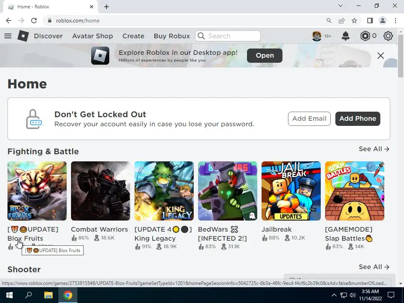Open the Chrome three-dot menu
The height and width of the screenshot is (303, 404).
[395, 21]
